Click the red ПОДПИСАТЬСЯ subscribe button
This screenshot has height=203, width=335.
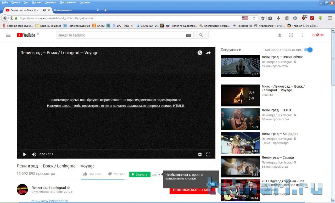click(192, 190)
